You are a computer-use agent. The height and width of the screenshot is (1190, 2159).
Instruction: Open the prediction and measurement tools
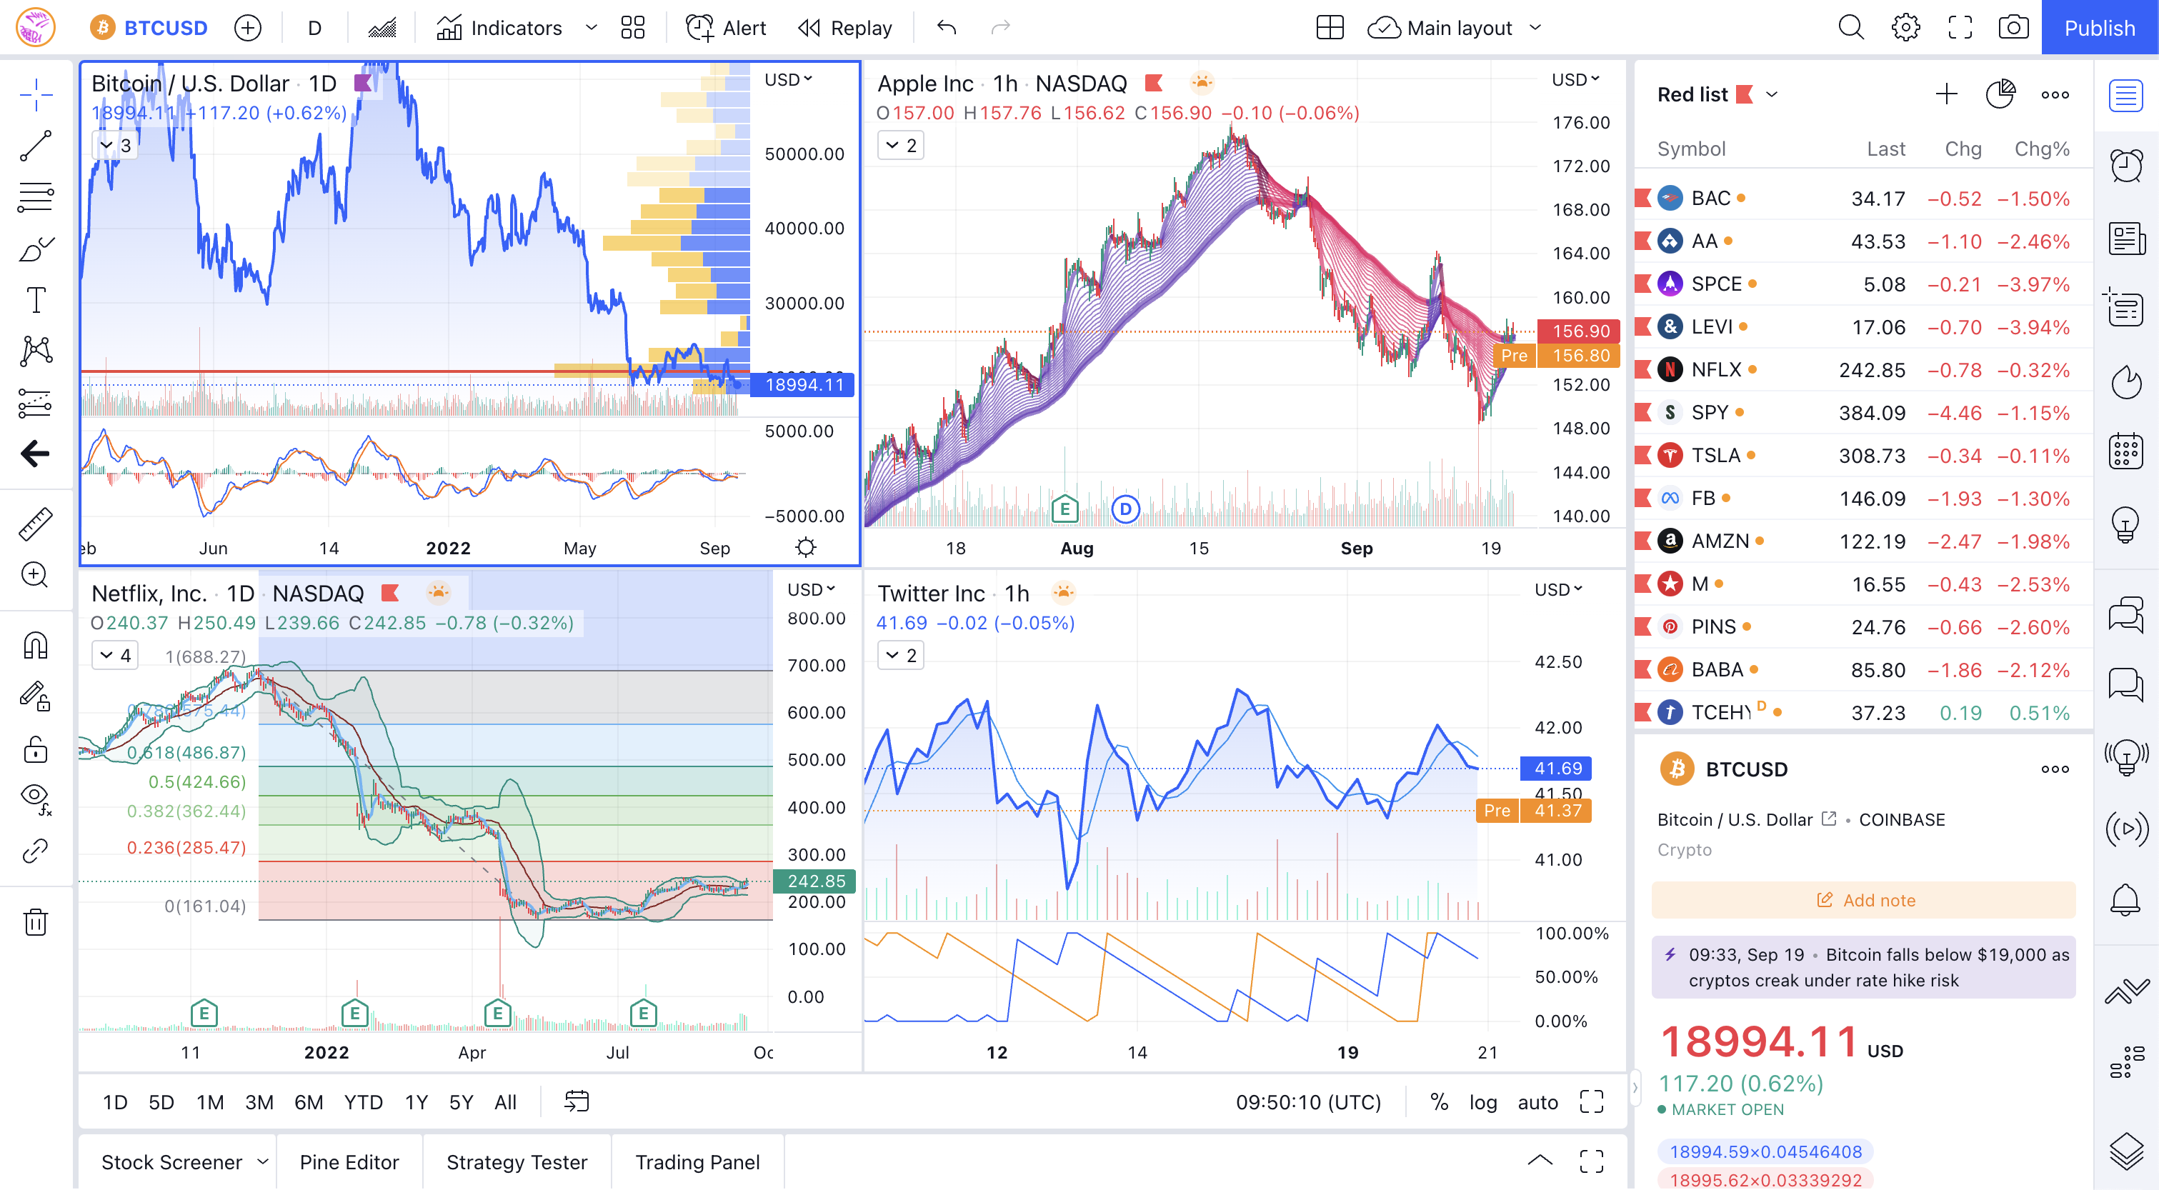click(x=36, y=403)
